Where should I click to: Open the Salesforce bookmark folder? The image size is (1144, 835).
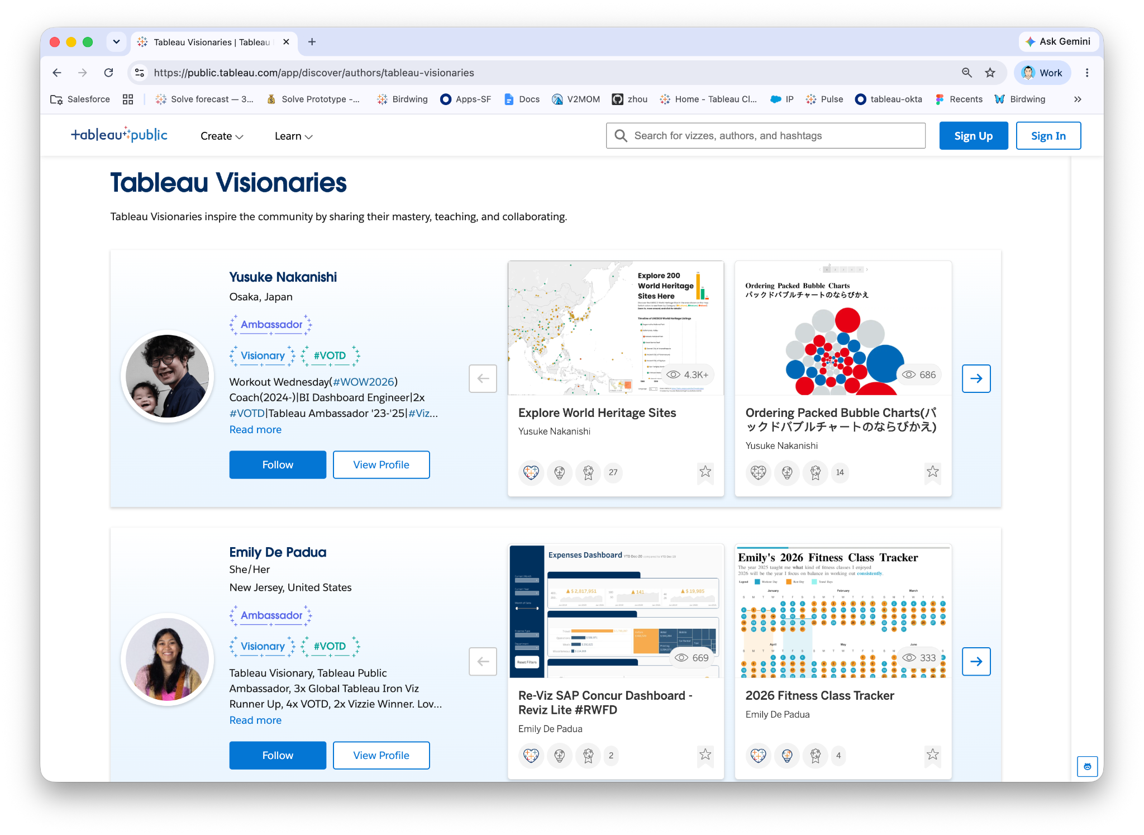tap(80, 99)
